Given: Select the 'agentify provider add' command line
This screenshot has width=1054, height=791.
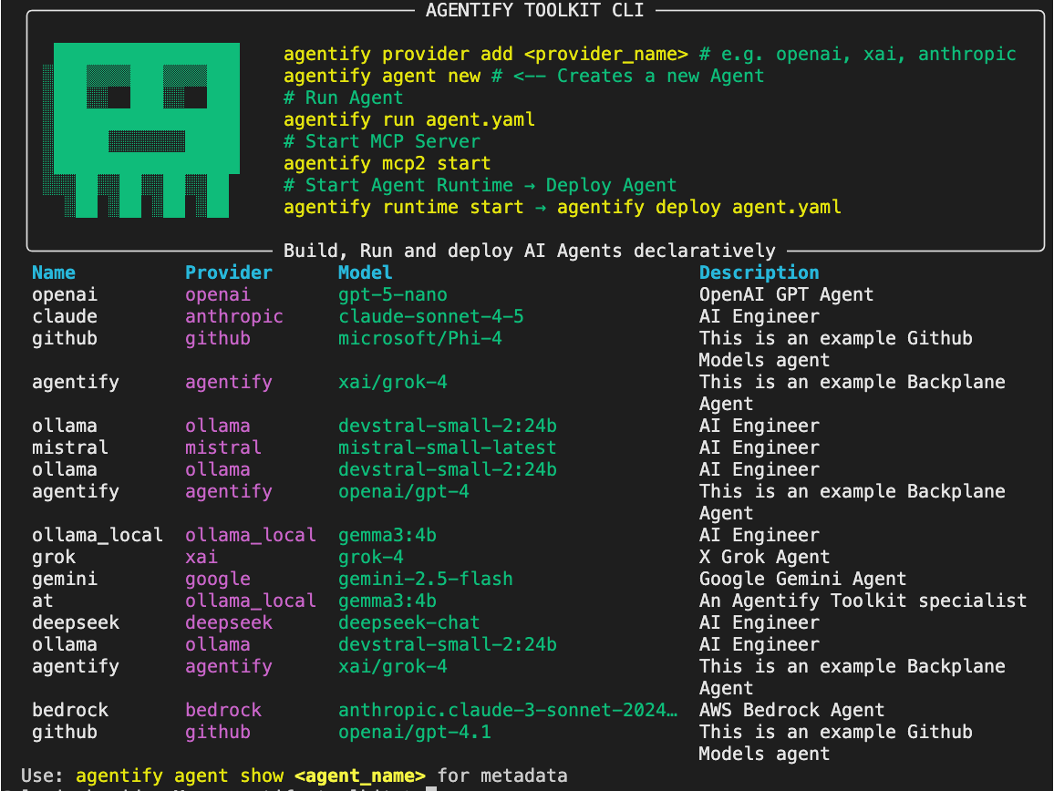Looking at the screenshot, I should pyautogui.click(x=486, y=54).
